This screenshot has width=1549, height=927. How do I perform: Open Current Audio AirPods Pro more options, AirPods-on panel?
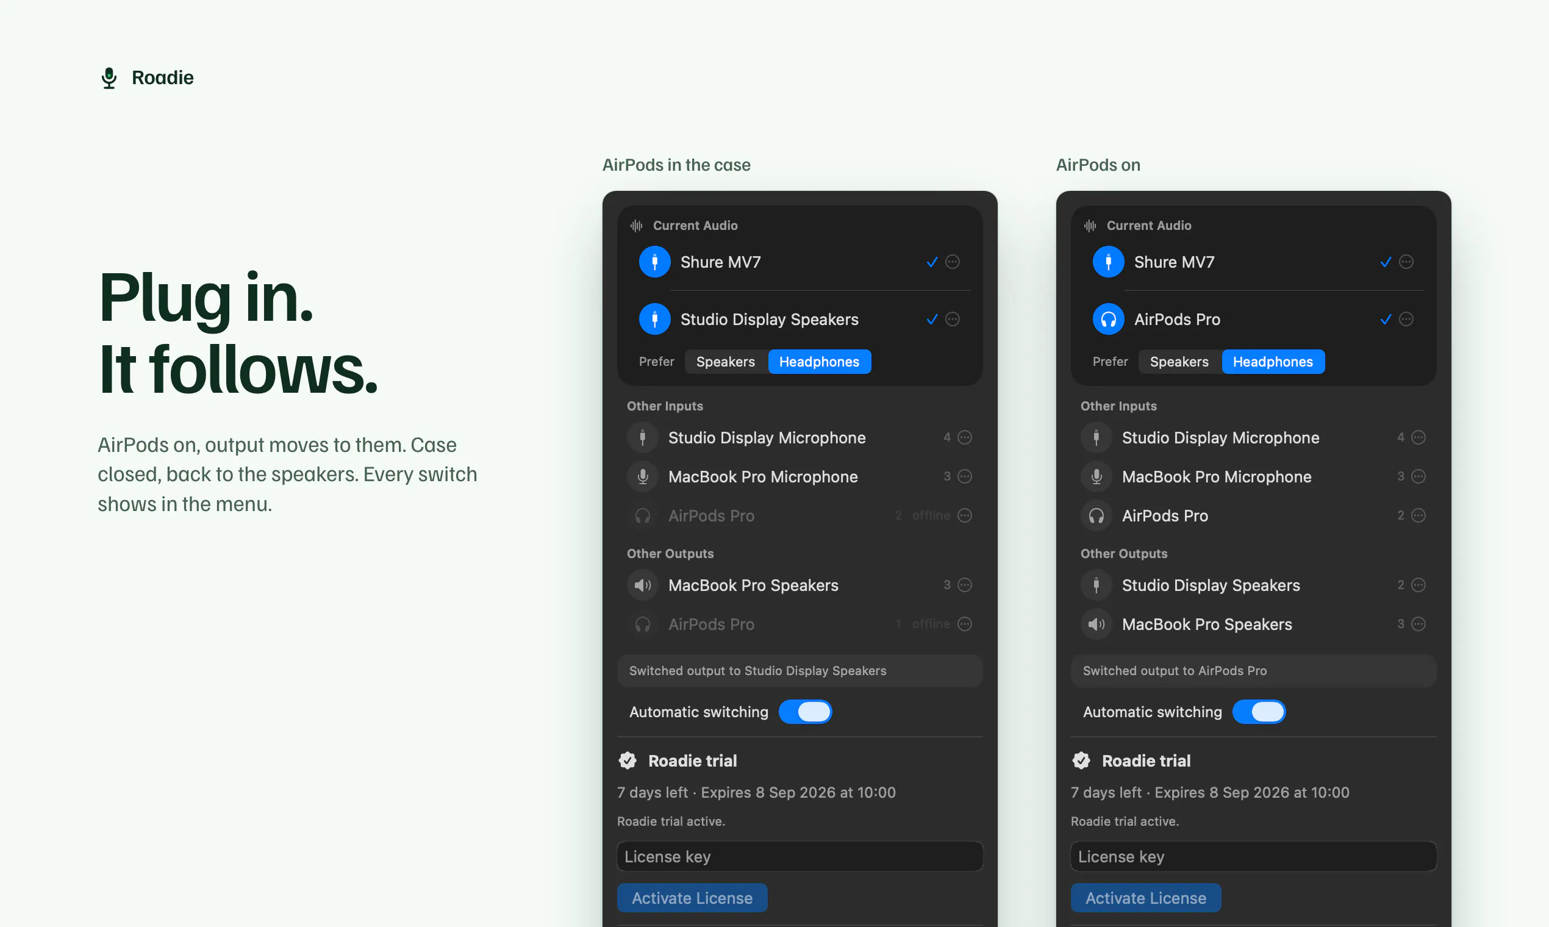pos(1406,319)
